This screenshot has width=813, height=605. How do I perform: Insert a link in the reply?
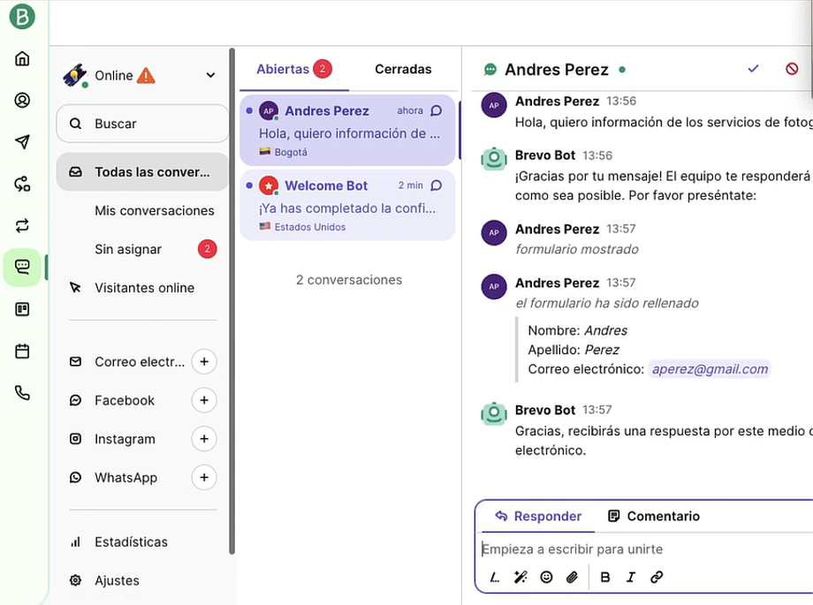tap(657, 577)
